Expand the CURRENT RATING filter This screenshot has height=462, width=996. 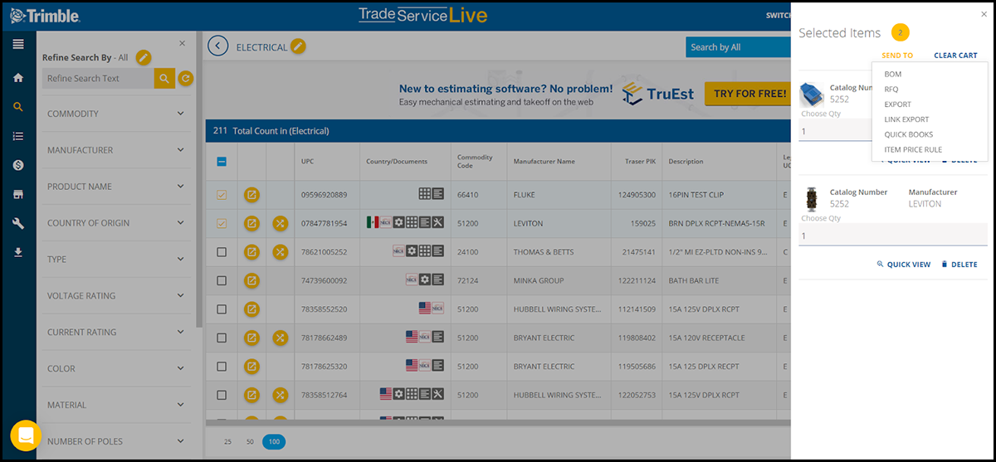pyautogui.click(x=116, y=333)
